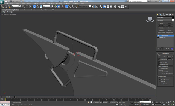This screenshot has width=175, height=106.
Task: Select the When Rendering update option
Action: (x=160, y=80)
